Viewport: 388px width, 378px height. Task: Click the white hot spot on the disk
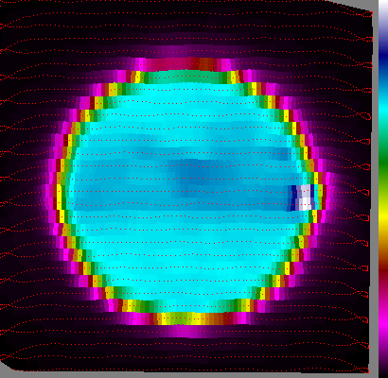click(x=306, y=198)
